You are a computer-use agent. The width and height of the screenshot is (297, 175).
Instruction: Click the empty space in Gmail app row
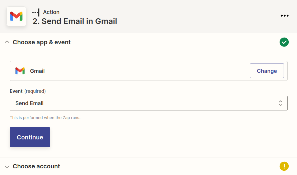coord(147,71)
